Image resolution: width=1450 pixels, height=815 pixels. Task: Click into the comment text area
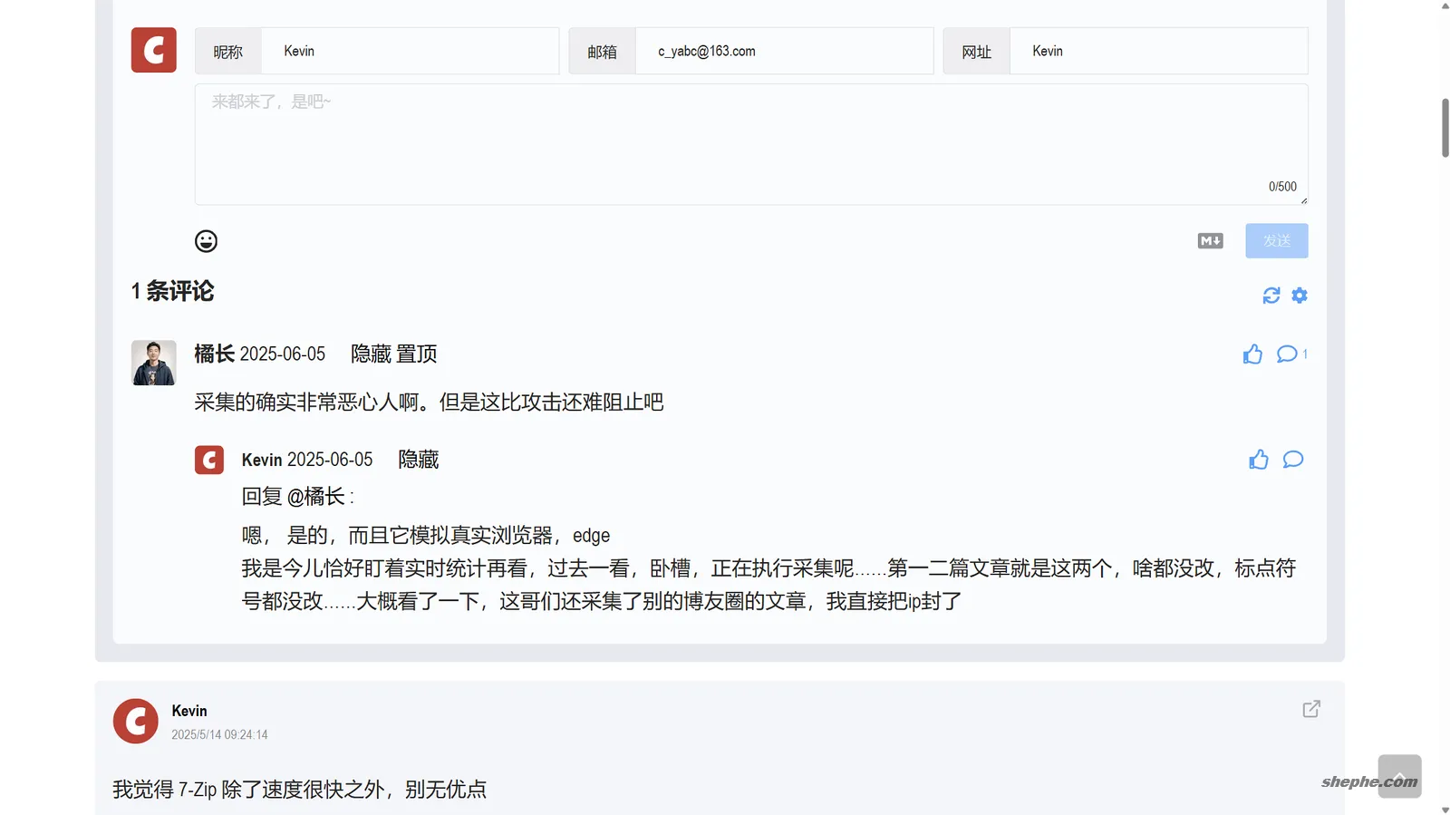[x=750, y=145]
